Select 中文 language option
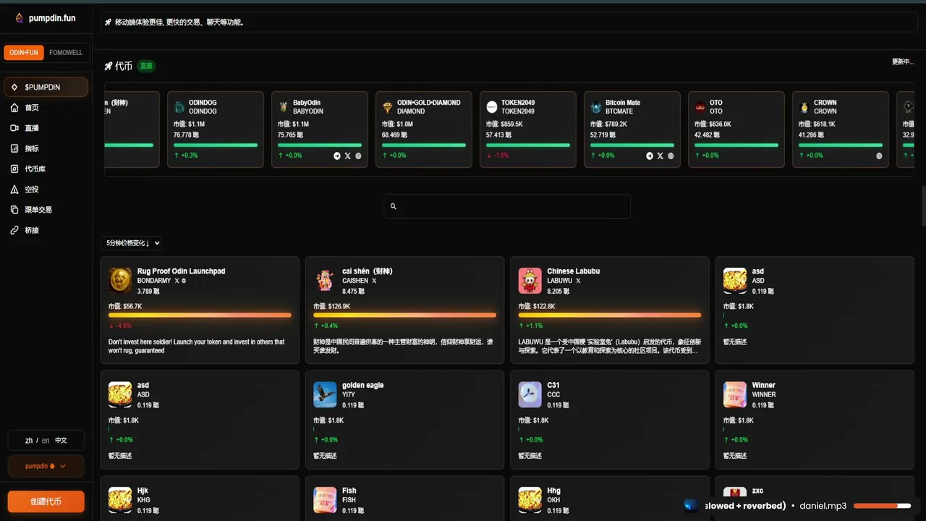 click(x=61, y=441)
